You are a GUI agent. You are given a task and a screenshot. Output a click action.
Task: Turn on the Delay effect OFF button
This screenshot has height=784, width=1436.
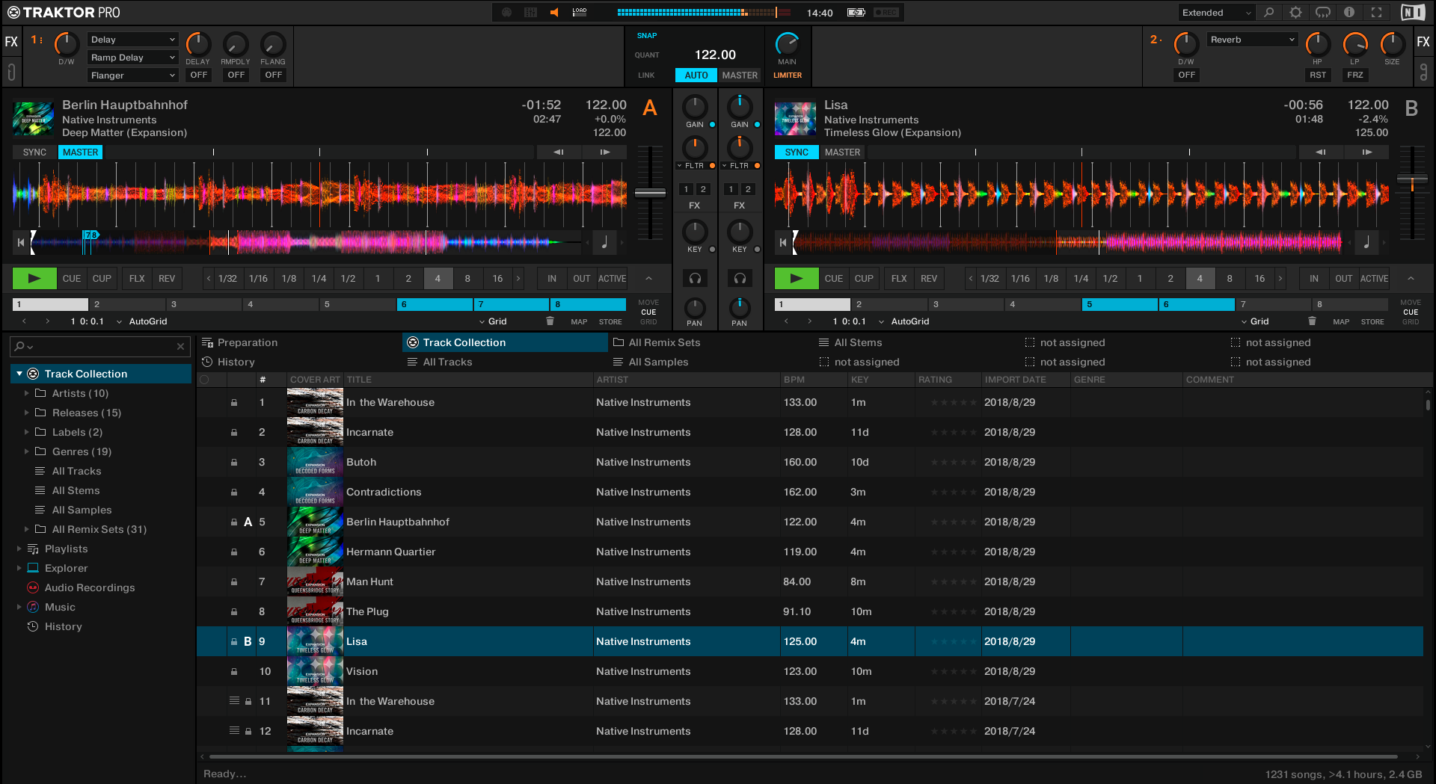tap(198, 75)
